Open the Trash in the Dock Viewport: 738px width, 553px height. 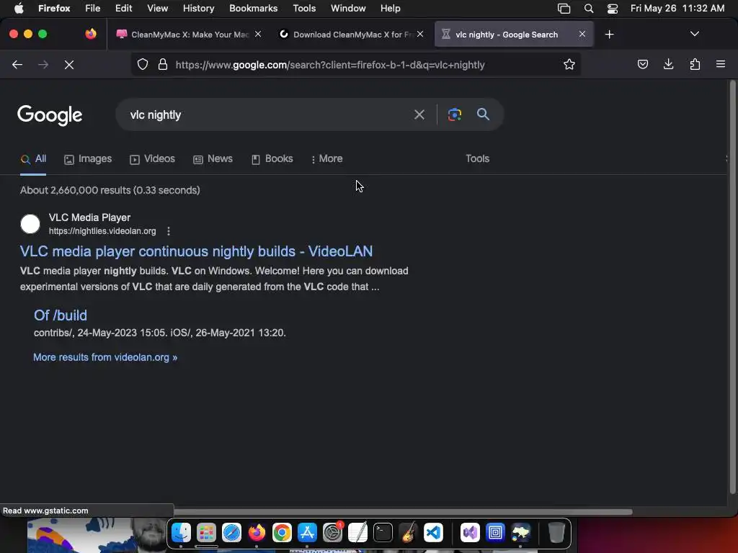click(x=556, y=532)
